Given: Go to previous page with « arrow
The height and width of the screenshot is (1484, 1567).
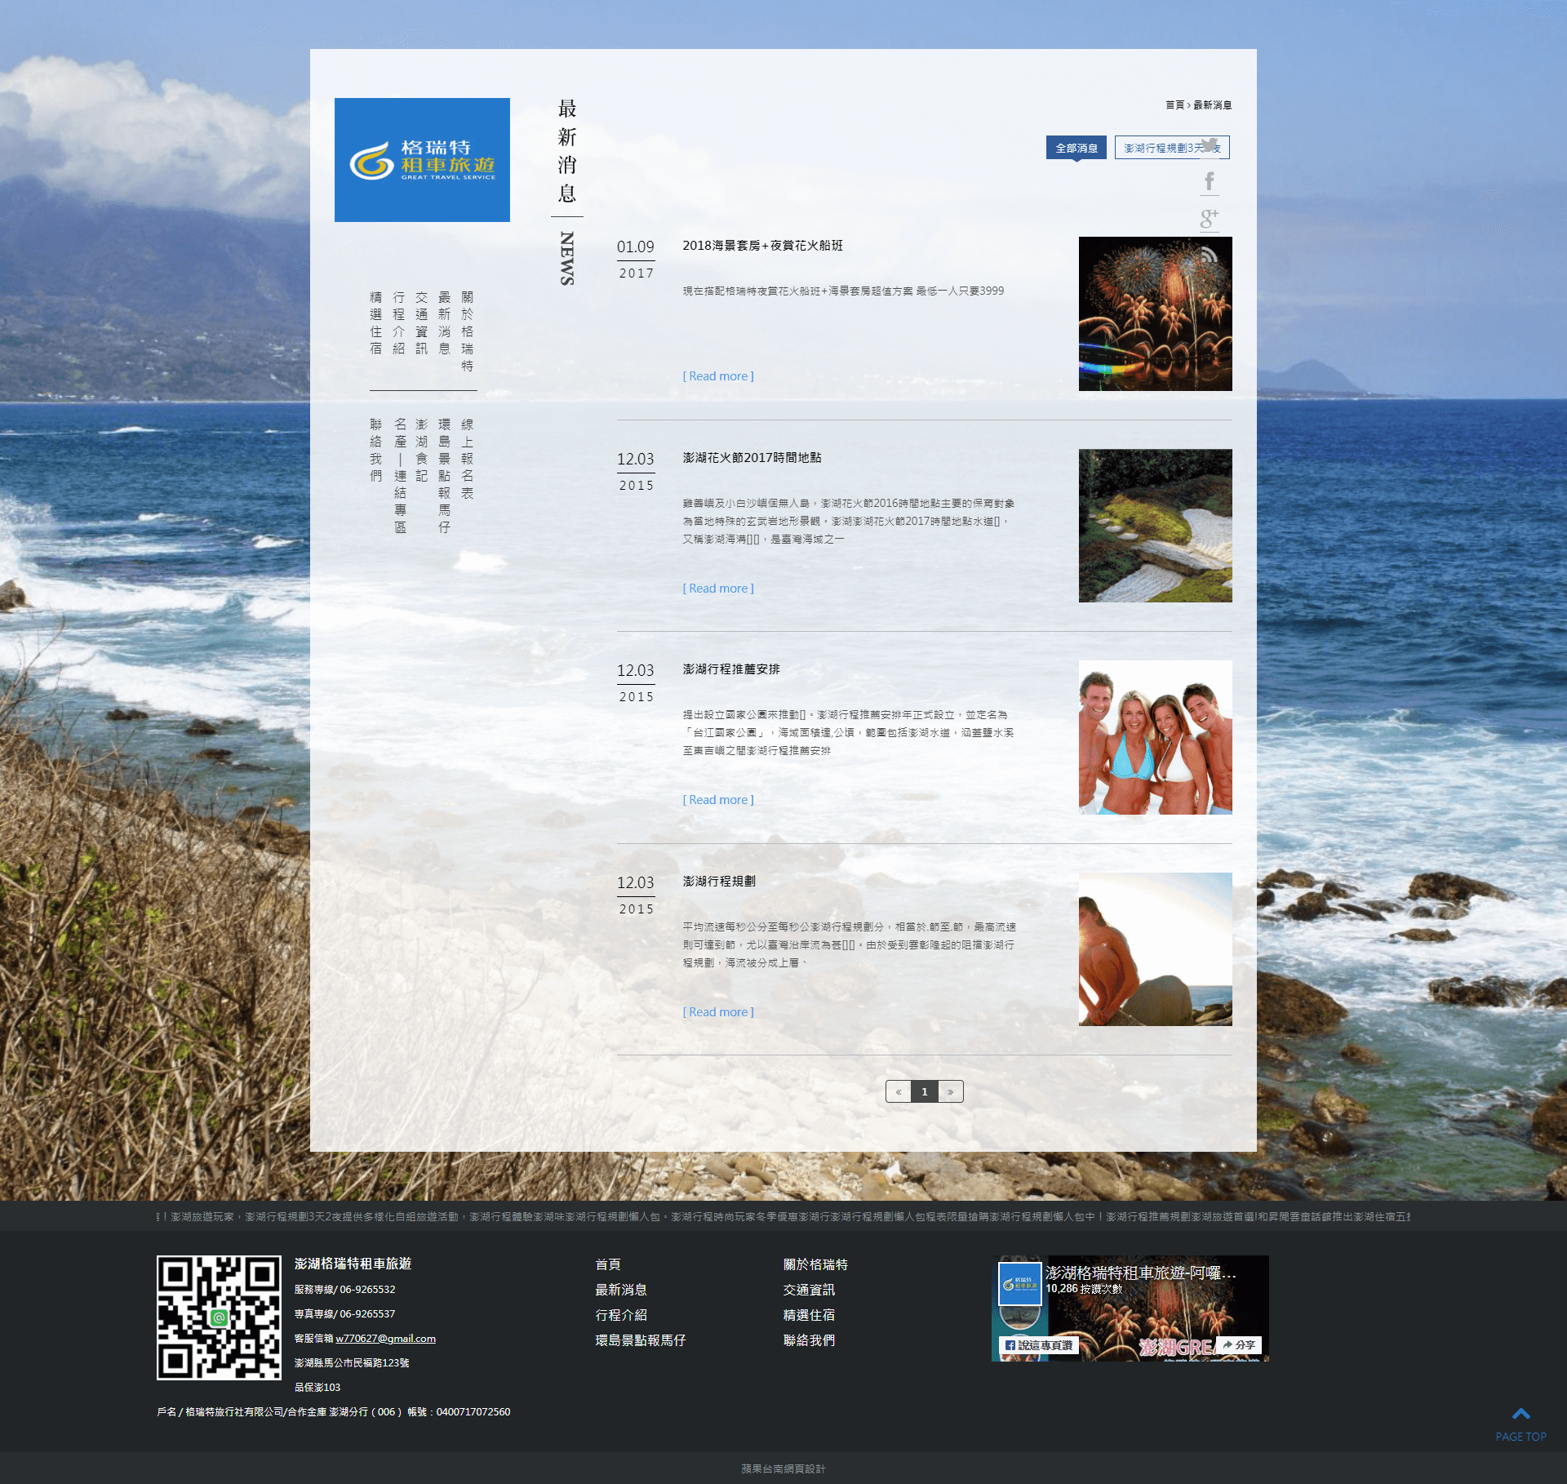Looking at the screenshot, I should (899, 1091).
